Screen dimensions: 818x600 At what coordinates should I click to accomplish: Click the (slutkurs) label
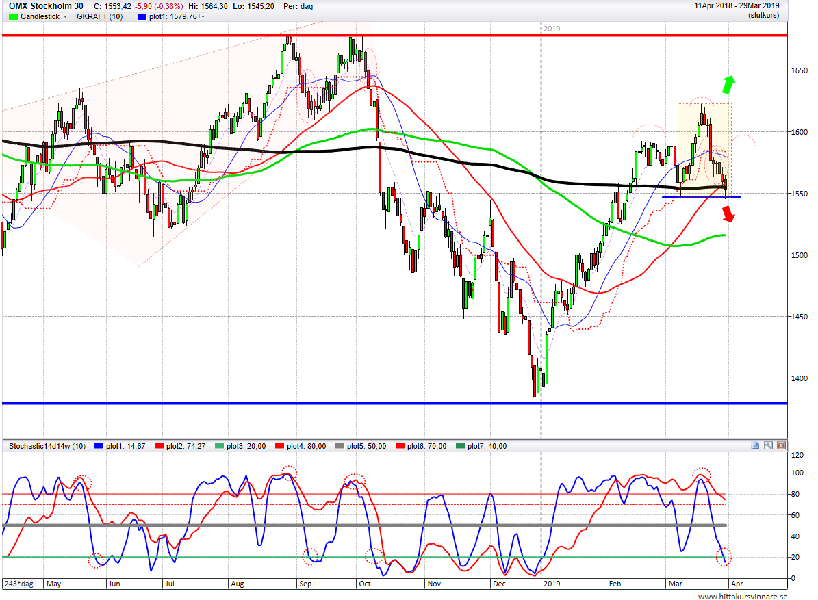click(763, 16)
